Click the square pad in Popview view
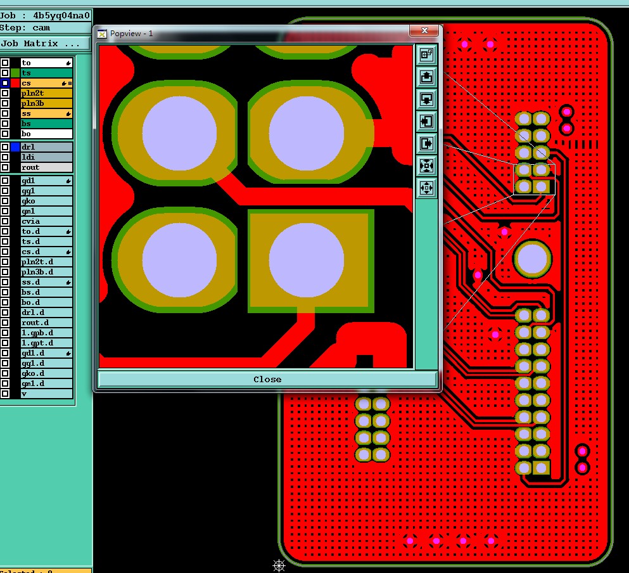The image size is (629, 573). [x=311, y=261]
